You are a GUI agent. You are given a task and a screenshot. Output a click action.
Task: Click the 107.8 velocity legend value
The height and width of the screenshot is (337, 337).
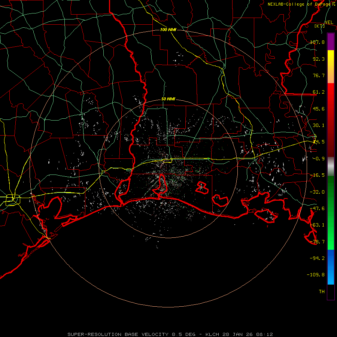tap(317, 42)
